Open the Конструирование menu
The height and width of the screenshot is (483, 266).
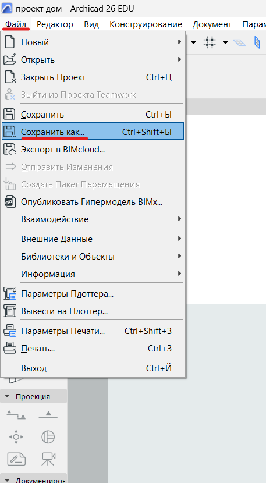tap(146, 24)
